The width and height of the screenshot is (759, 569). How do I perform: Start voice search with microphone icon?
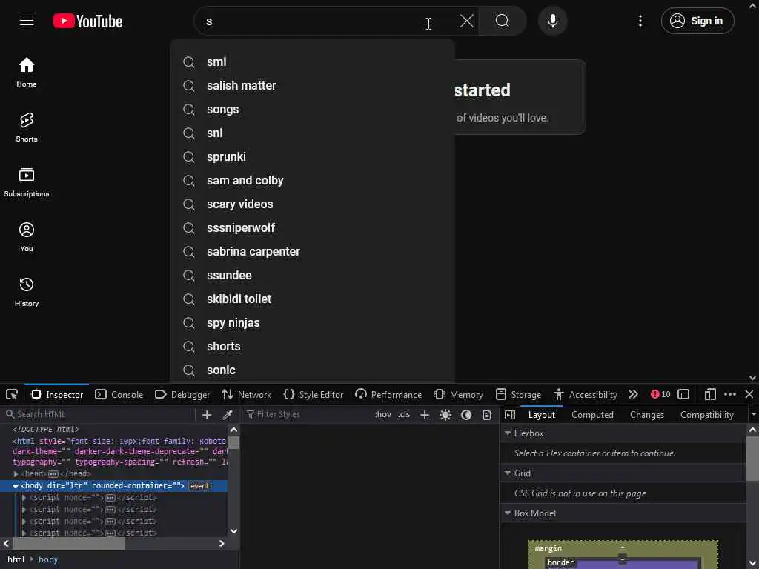pyautogui.click(x=552, y=21)
